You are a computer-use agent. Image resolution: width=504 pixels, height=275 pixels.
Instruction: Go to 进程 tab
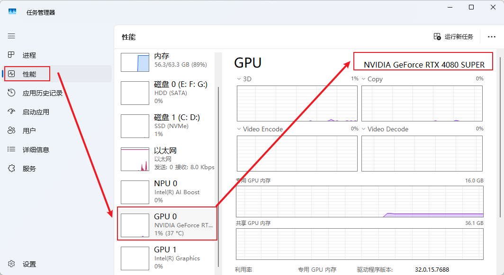(57, 55)
